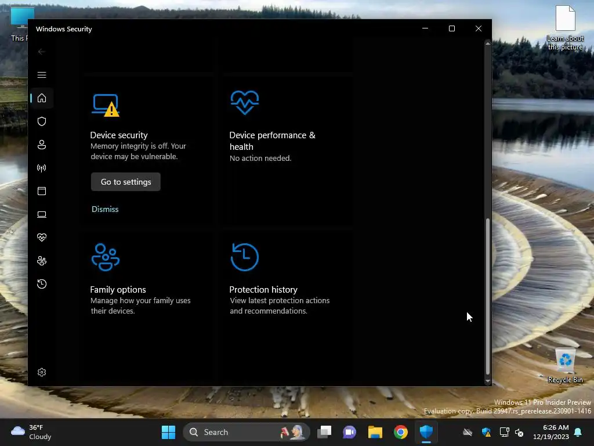
Task: Click the back arrow in Windows Security
Action: pyautogui.click(x=42, y=52)
